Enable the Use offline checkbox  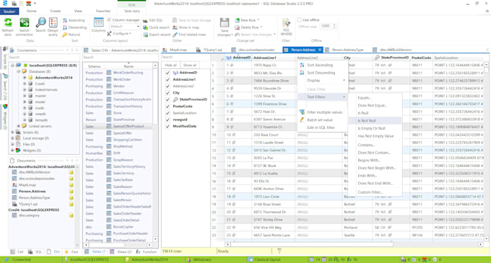coord(299,19)
